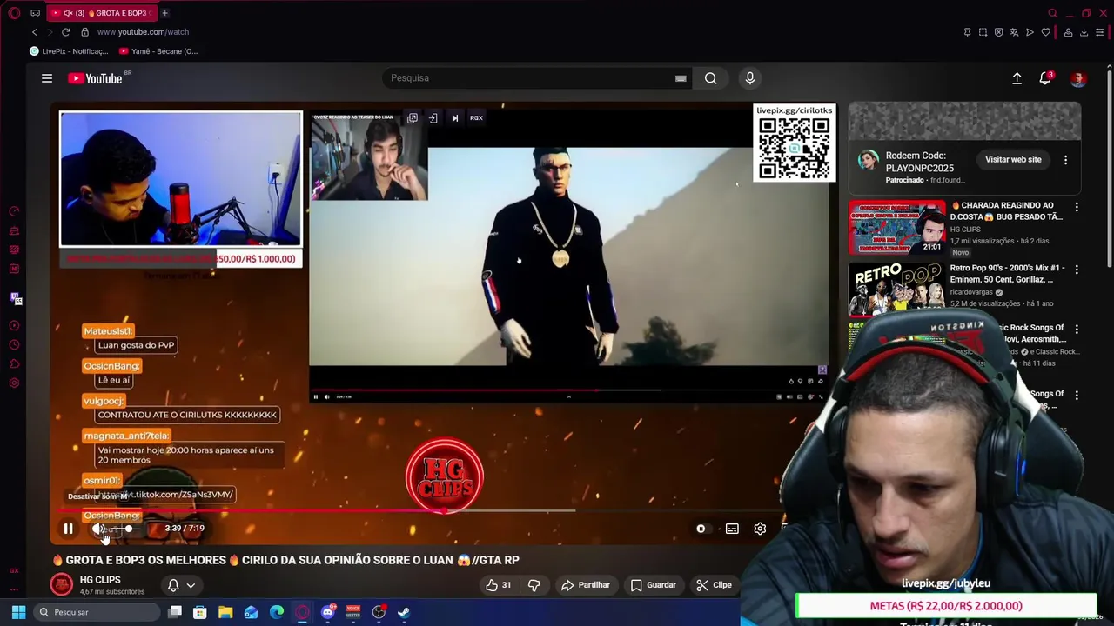
Task: Click the translate page icon
Action: coord(1014,32)
